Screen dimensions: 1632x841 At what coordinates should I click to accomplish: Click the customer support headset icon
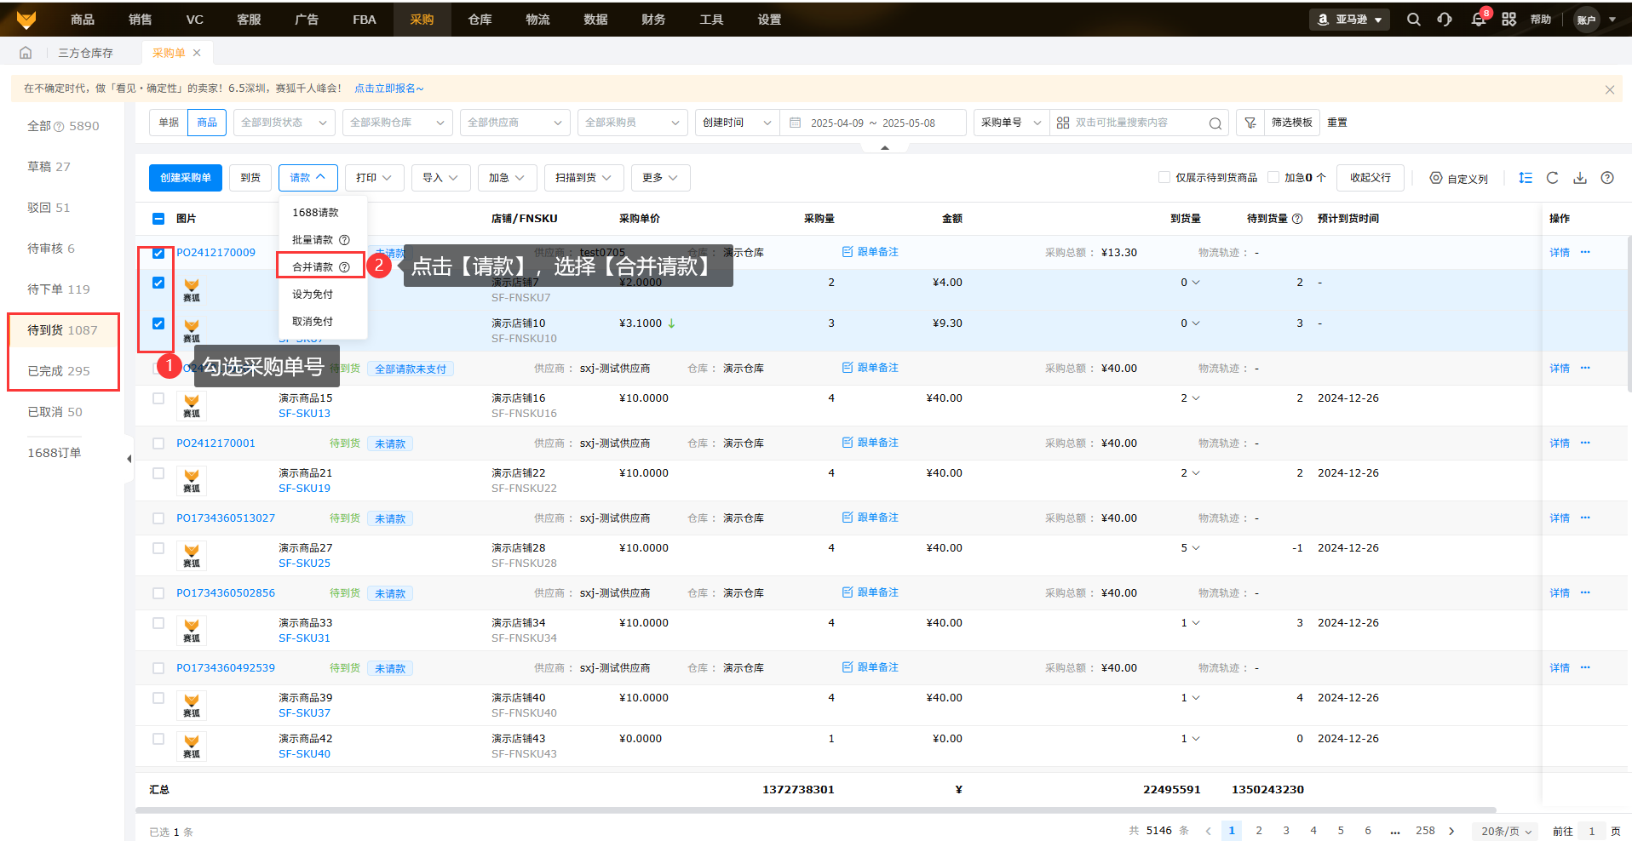click(1445, 20)
